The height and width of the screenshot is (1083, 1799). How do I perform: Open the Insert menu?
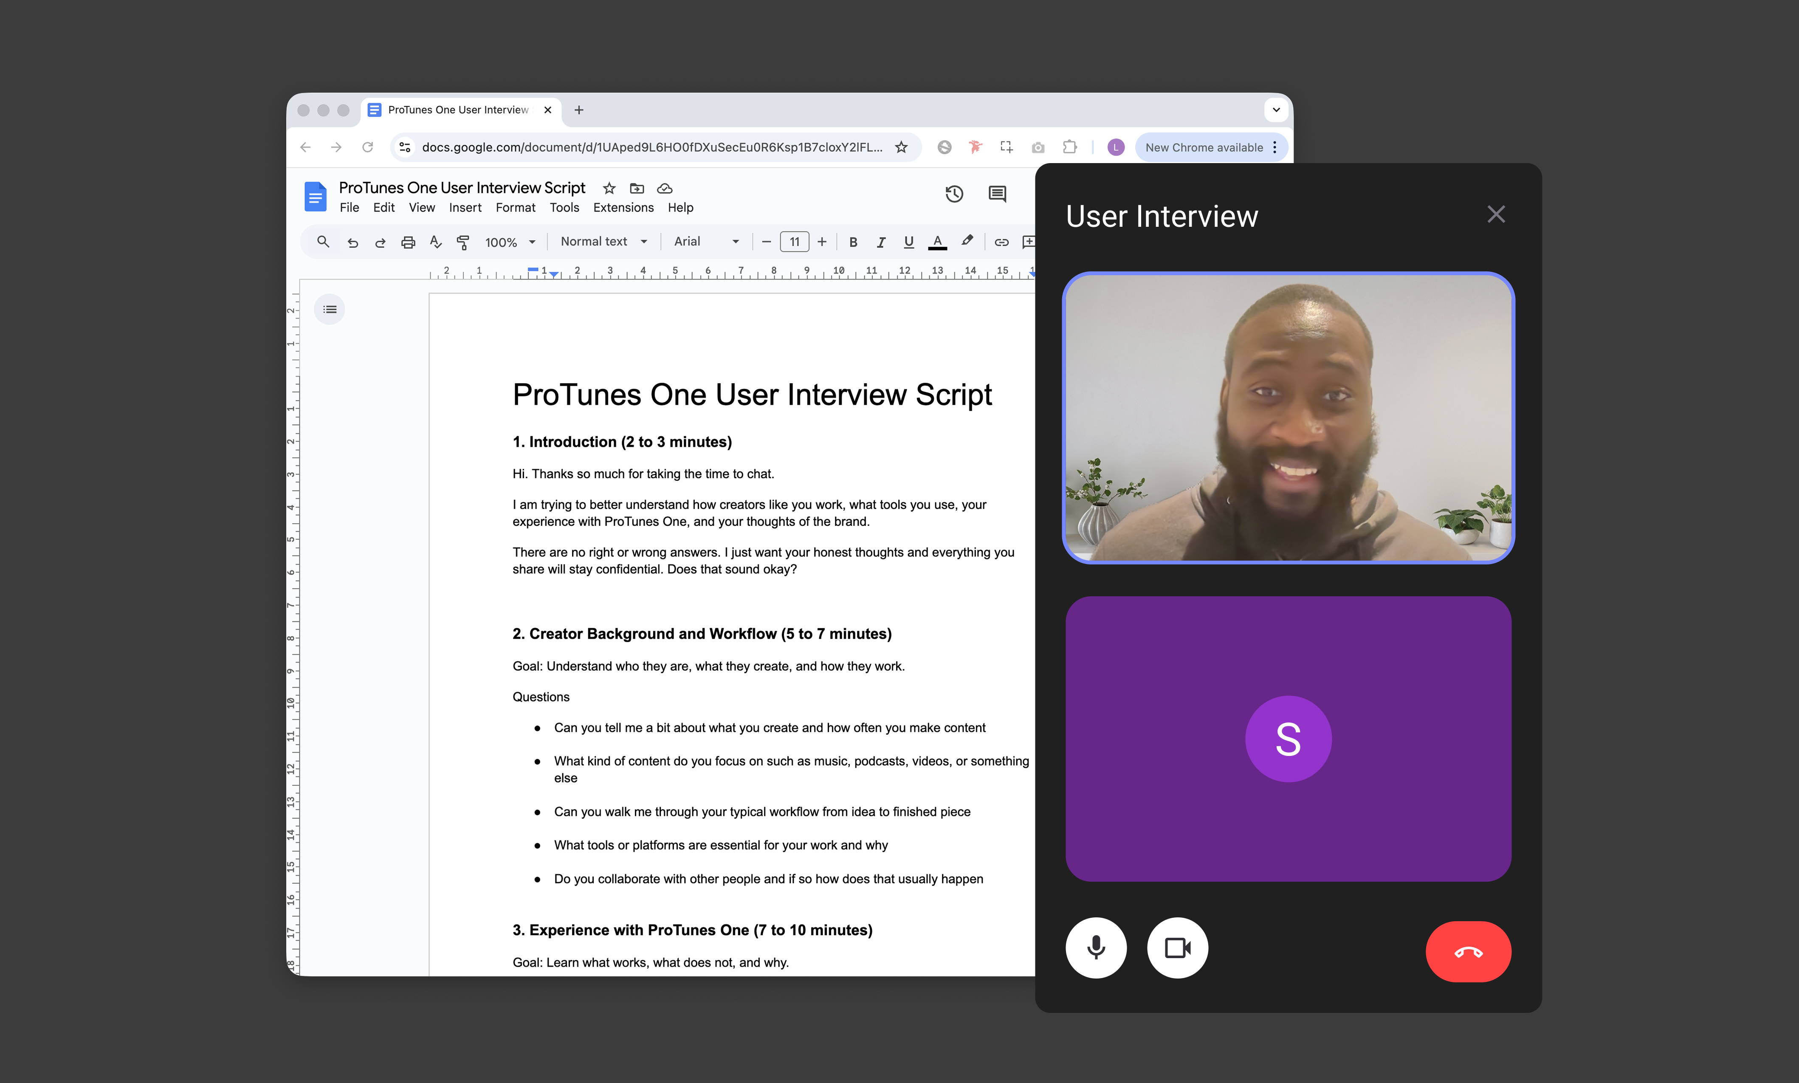point(465,208)
